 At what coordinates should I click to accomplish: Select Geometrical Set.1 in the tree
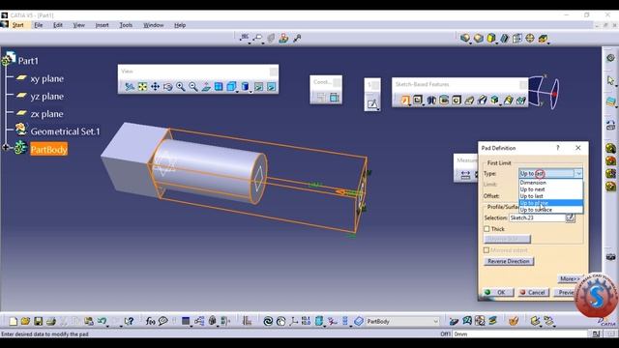[x=65, y=131]
